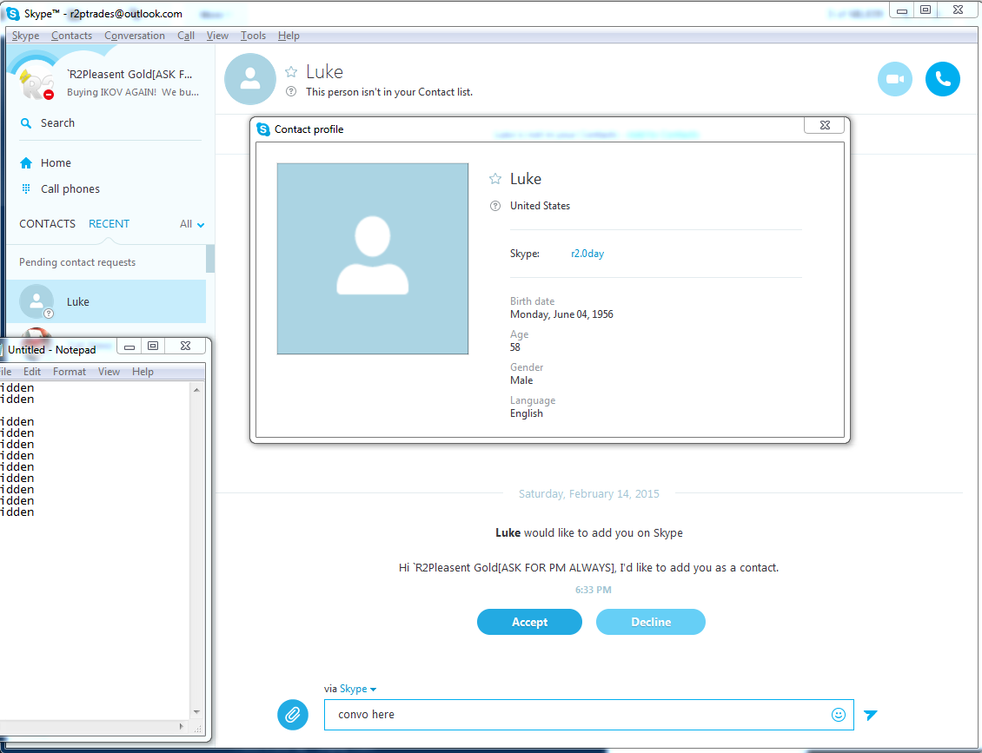Viewport: 982px width, 753px height.
Task: Open Help menu in Notepad
Action: (x=143, y=372)
